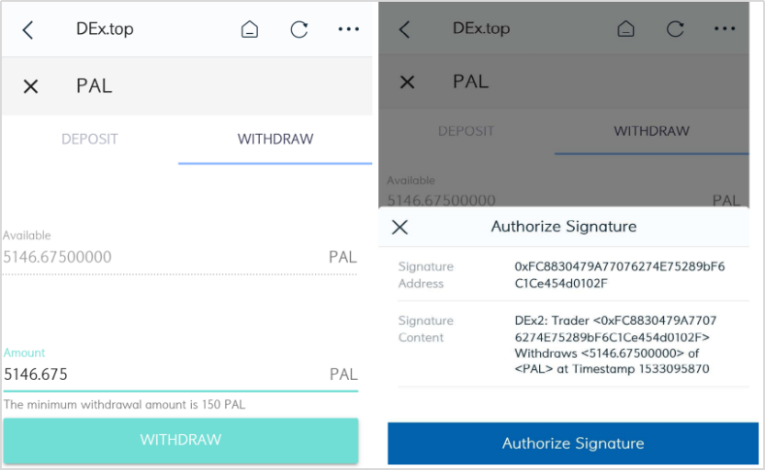This screenshot has height=470, width=765.
Task: Close PAL panel with X on left screen
Action: 30,86
